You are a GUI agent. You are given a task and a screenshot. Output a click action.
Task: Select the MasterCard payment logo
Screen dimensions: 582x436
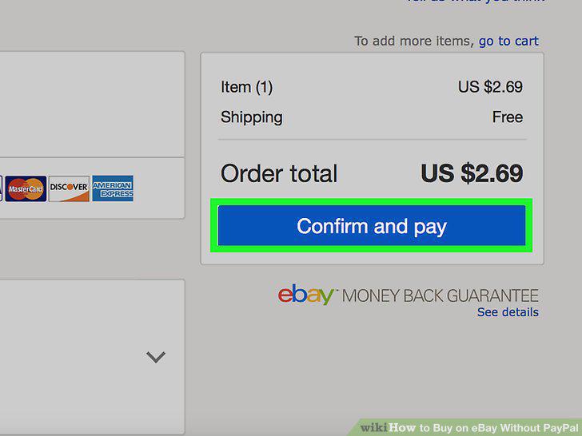(x=26, y=188)
